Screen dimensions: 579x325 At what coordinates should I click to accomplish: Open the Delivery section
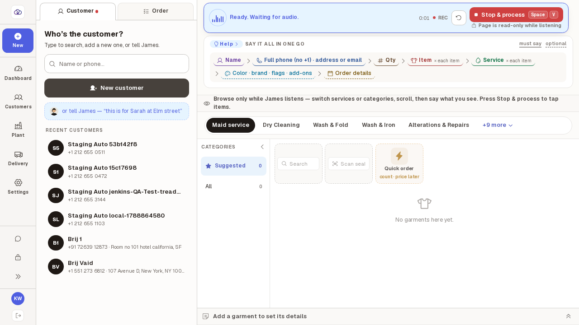(18, 158)
